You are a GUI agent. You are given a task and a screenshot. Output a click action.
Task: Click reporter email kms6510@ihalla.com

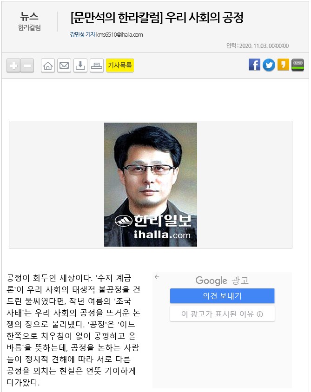click(119, 35)
